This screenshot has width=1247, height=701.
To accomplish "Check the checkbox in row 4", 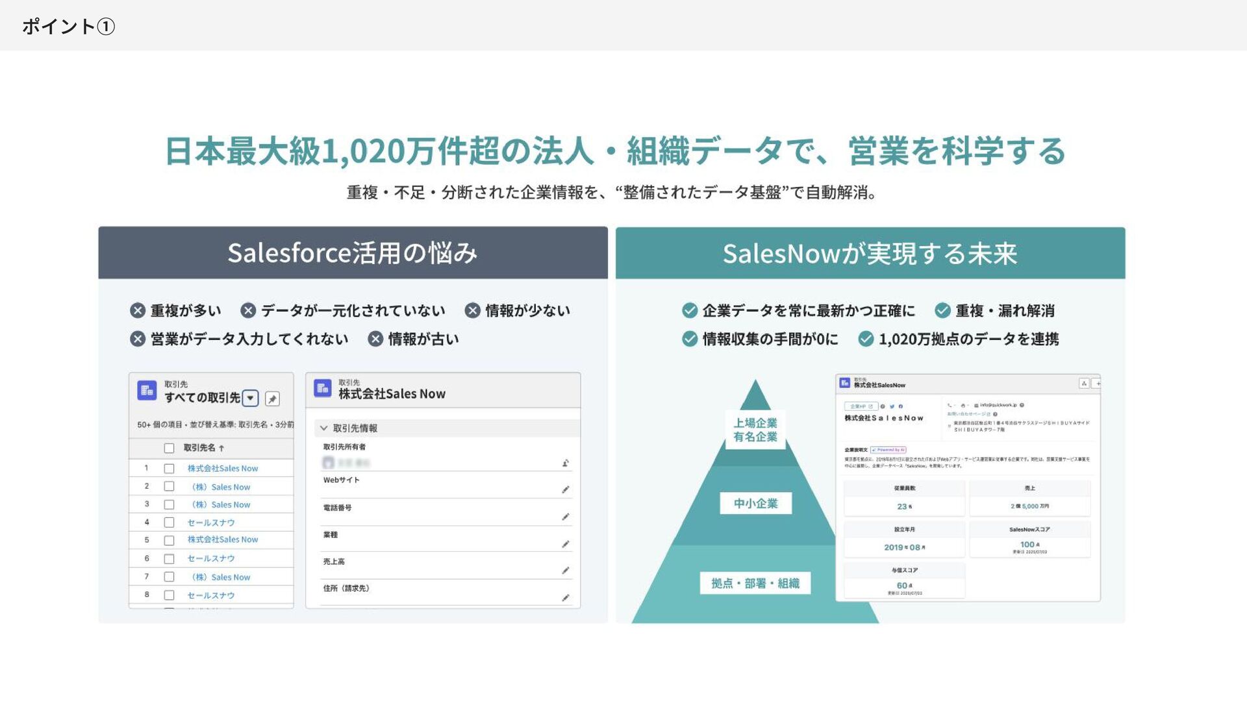I will tap(169, 523).
